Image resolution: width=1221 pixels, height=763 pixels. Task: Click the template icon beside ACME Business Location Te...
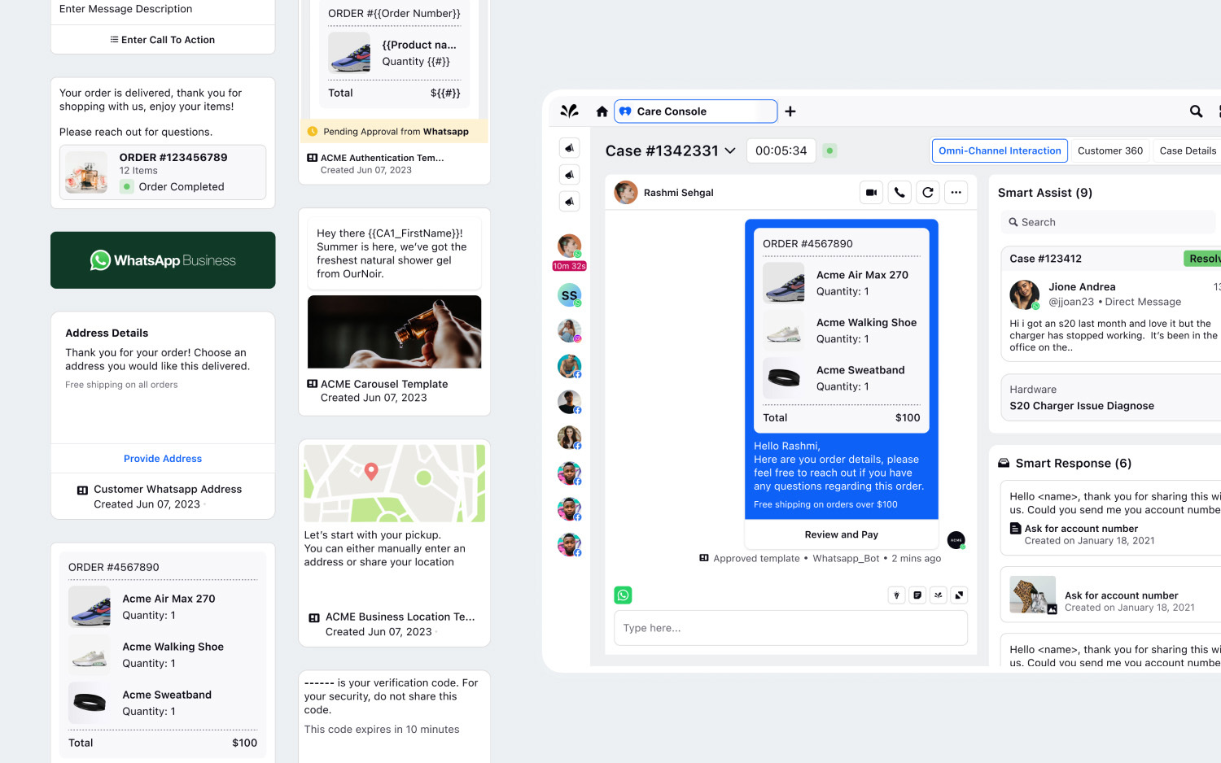(x=314, y=617)
